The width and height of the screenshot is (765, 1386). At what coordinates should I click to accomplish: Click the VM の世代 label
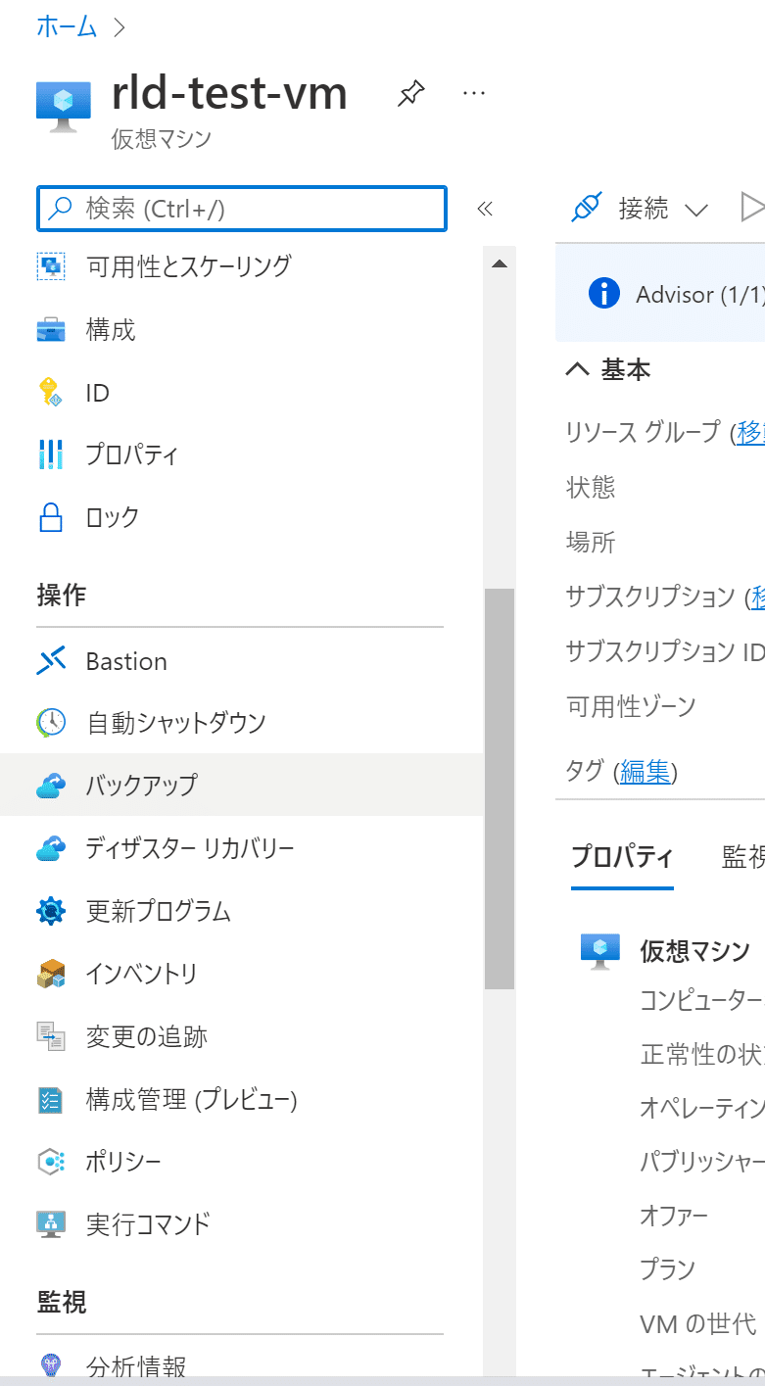pos(698,1324)
